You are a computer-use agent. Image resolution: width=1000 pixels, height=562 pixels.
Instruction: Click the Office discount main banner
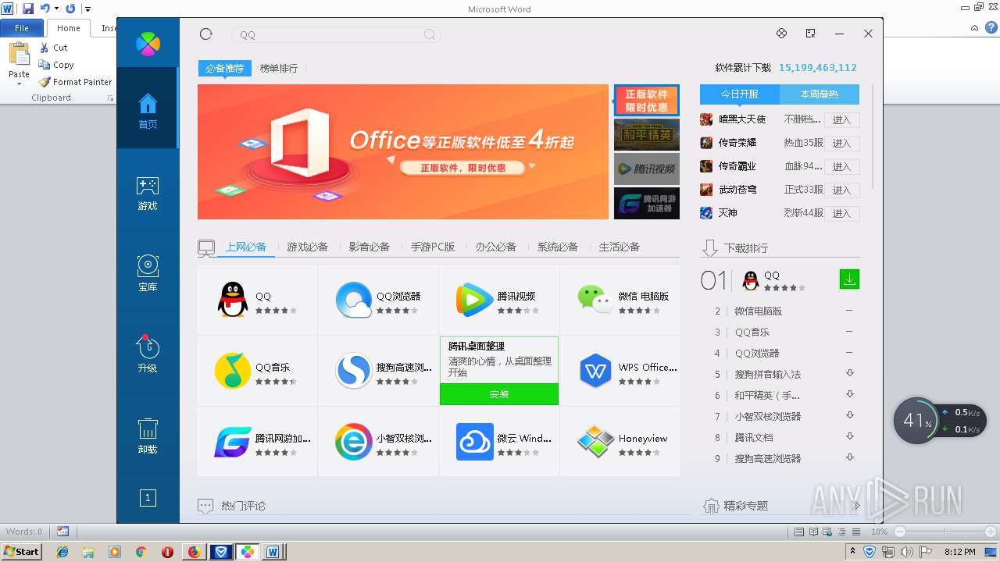click(x=403, y=151)
